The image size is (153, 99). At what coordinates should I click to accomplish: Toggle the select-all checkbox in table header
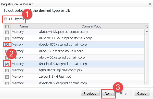7,26
